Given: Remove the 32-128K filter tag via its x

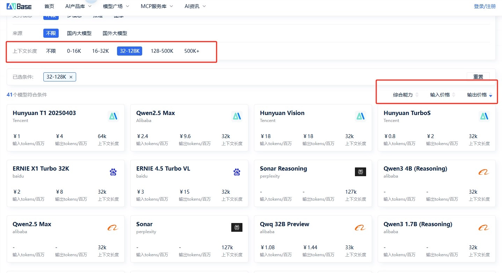Looking at the screenshot, I should [71, 77].
